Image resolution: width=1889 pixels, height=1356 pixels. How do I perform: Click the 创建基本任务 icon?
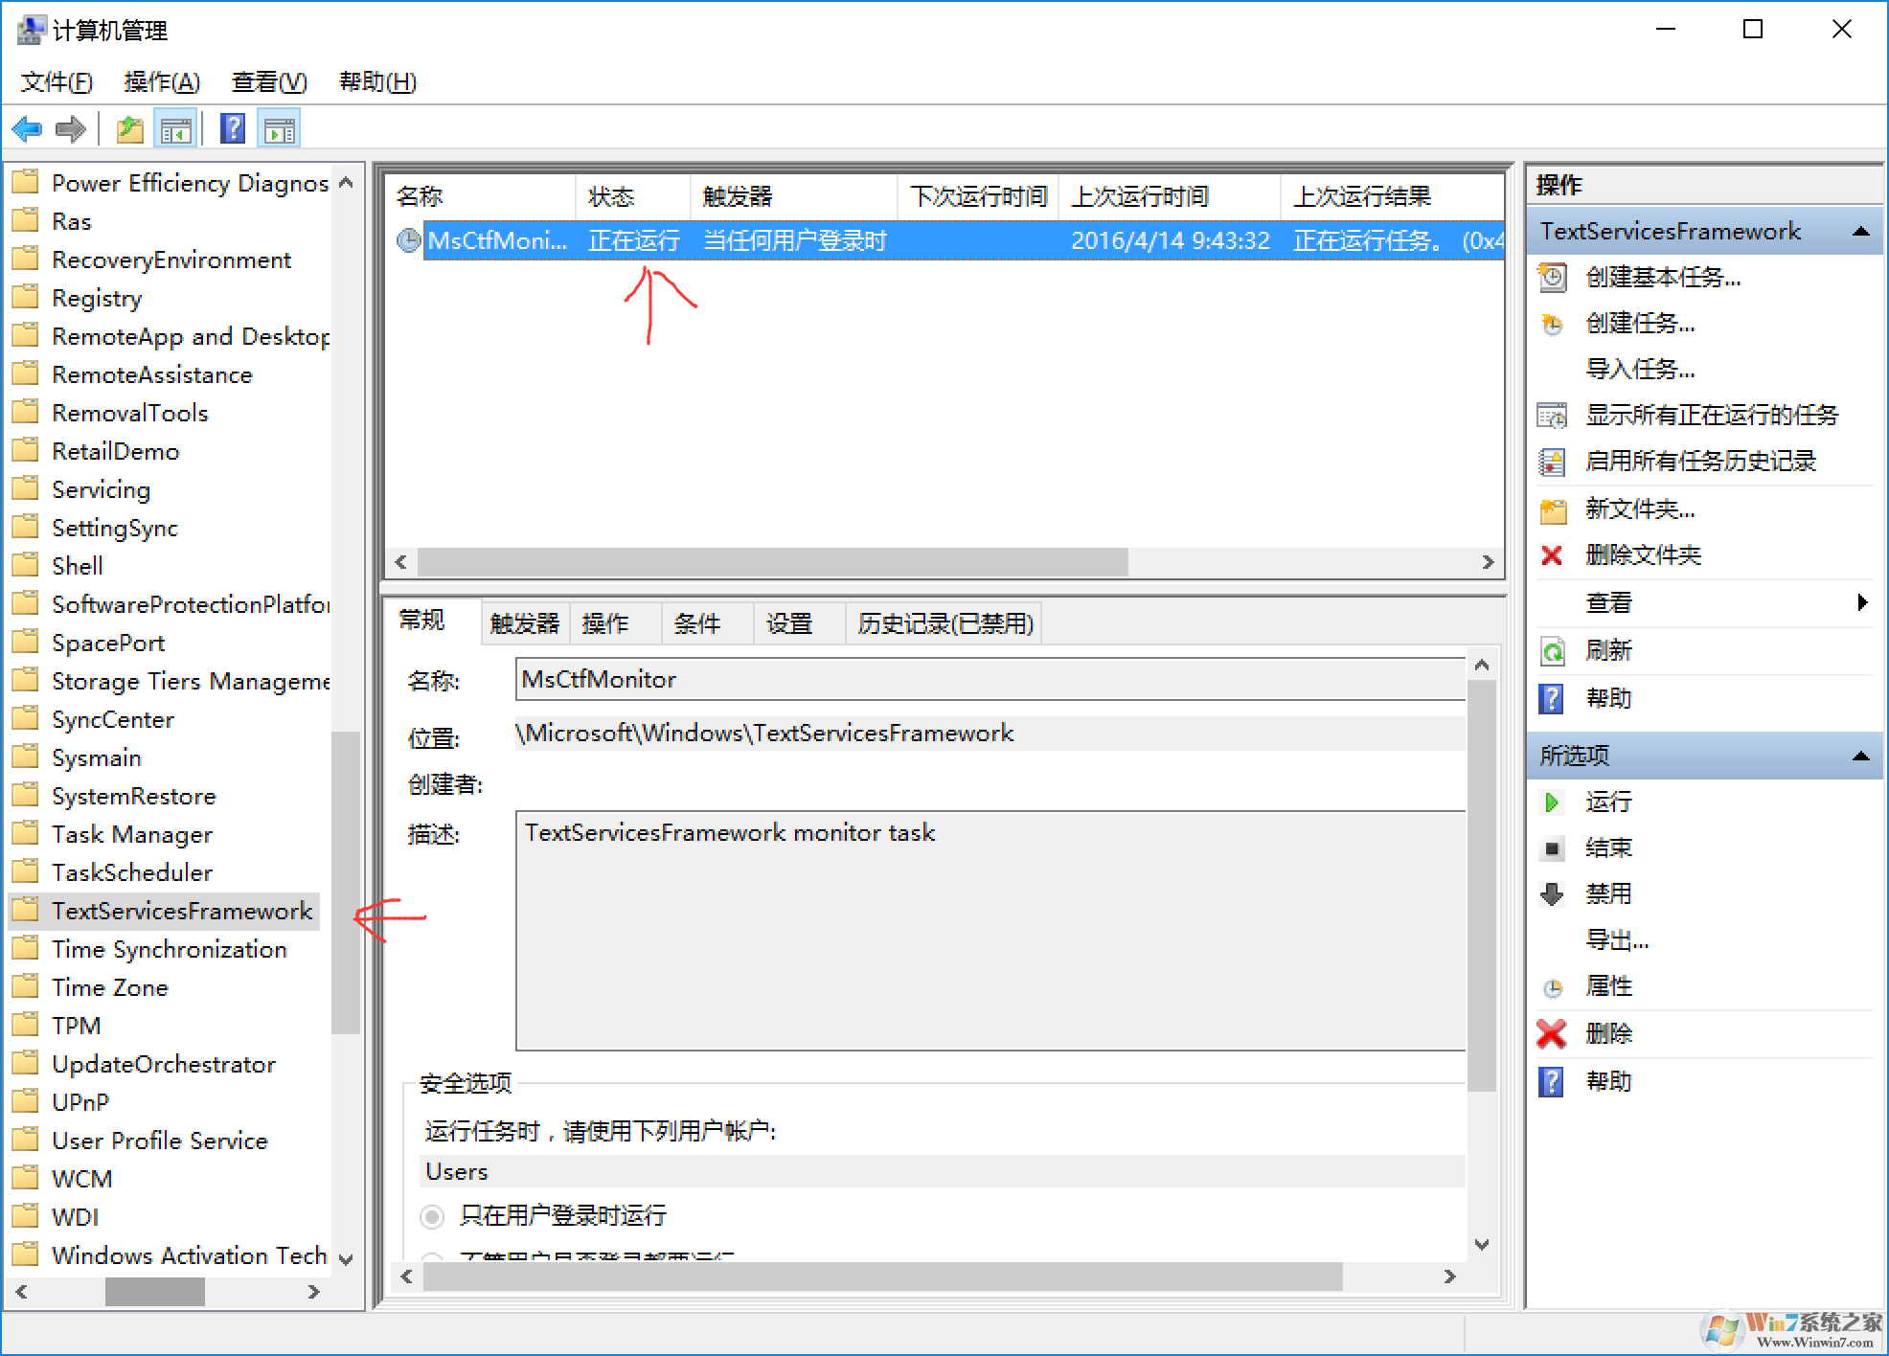click(x=1553, y=278)
